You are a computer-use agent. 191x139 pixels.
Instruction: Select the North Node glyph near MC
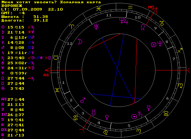(143, 27)
